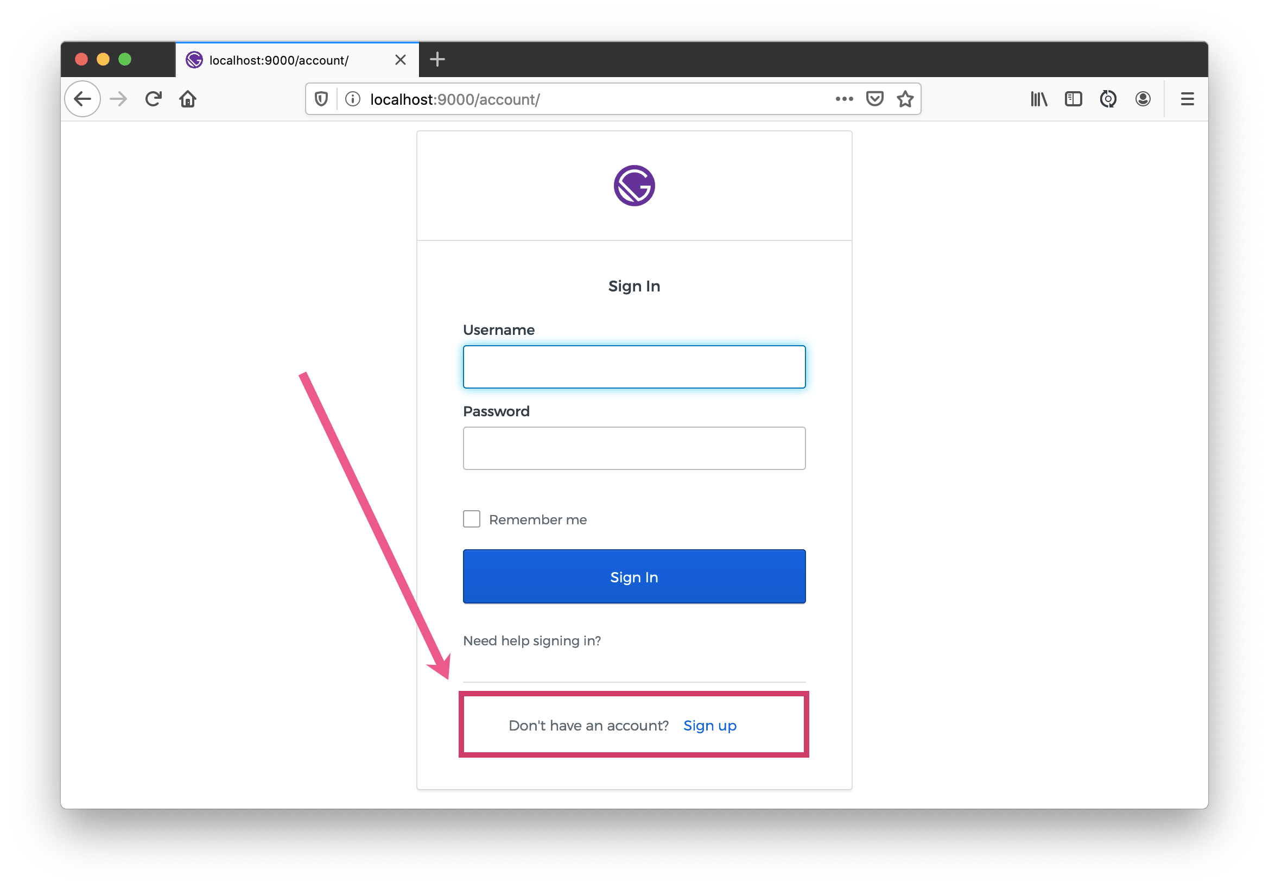Click the blue Sign In button
Viewport: 1269px width, 889px height.
click(x=634, y=577)
